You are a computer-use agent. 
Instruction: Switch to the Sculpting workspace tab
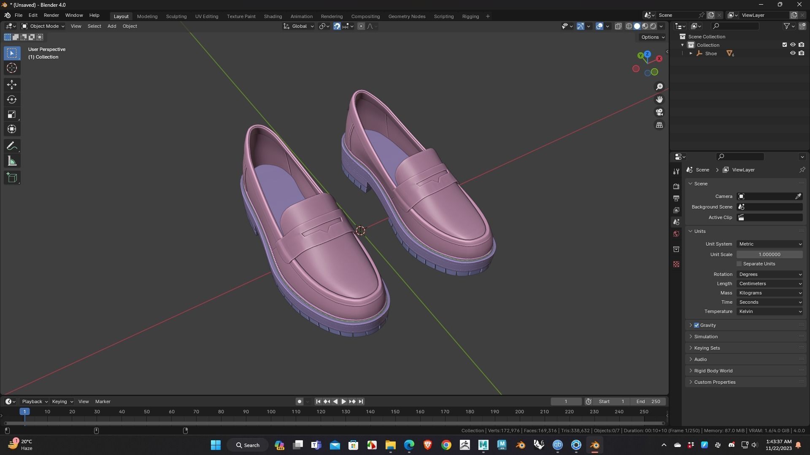176,16
